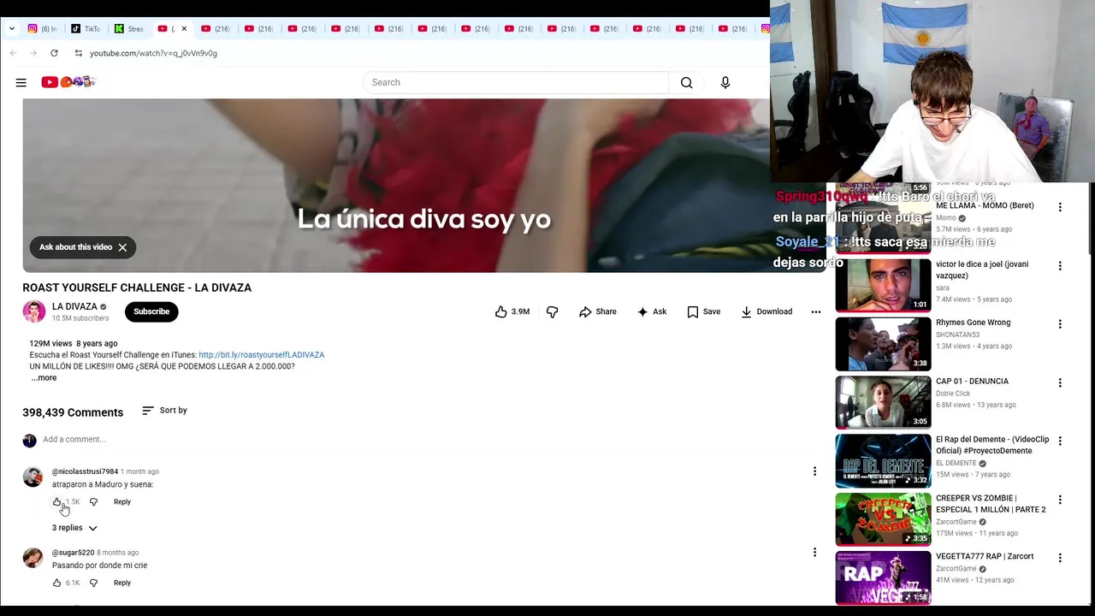Go back with the browser back arrow

click(x=13, y=53)
